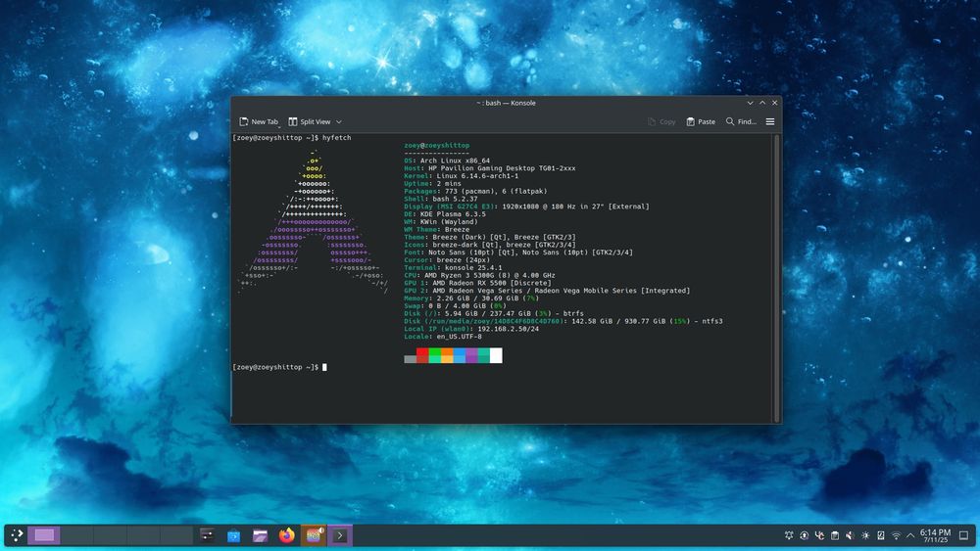
Task: Open the notifications bell in system tray
Action: [789, 535]
